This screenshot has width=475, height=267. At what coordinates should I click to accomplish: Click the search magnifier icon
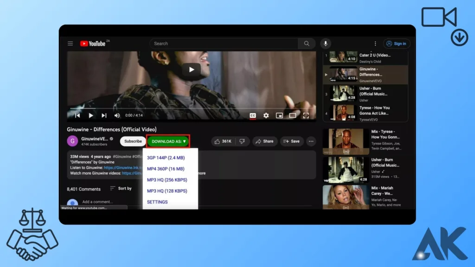[307, 44]
